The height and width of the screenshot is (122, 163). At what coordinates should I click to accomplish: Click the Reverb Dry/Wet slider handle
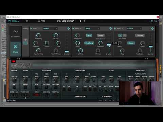pyautogui.click(x=67, y=52)
